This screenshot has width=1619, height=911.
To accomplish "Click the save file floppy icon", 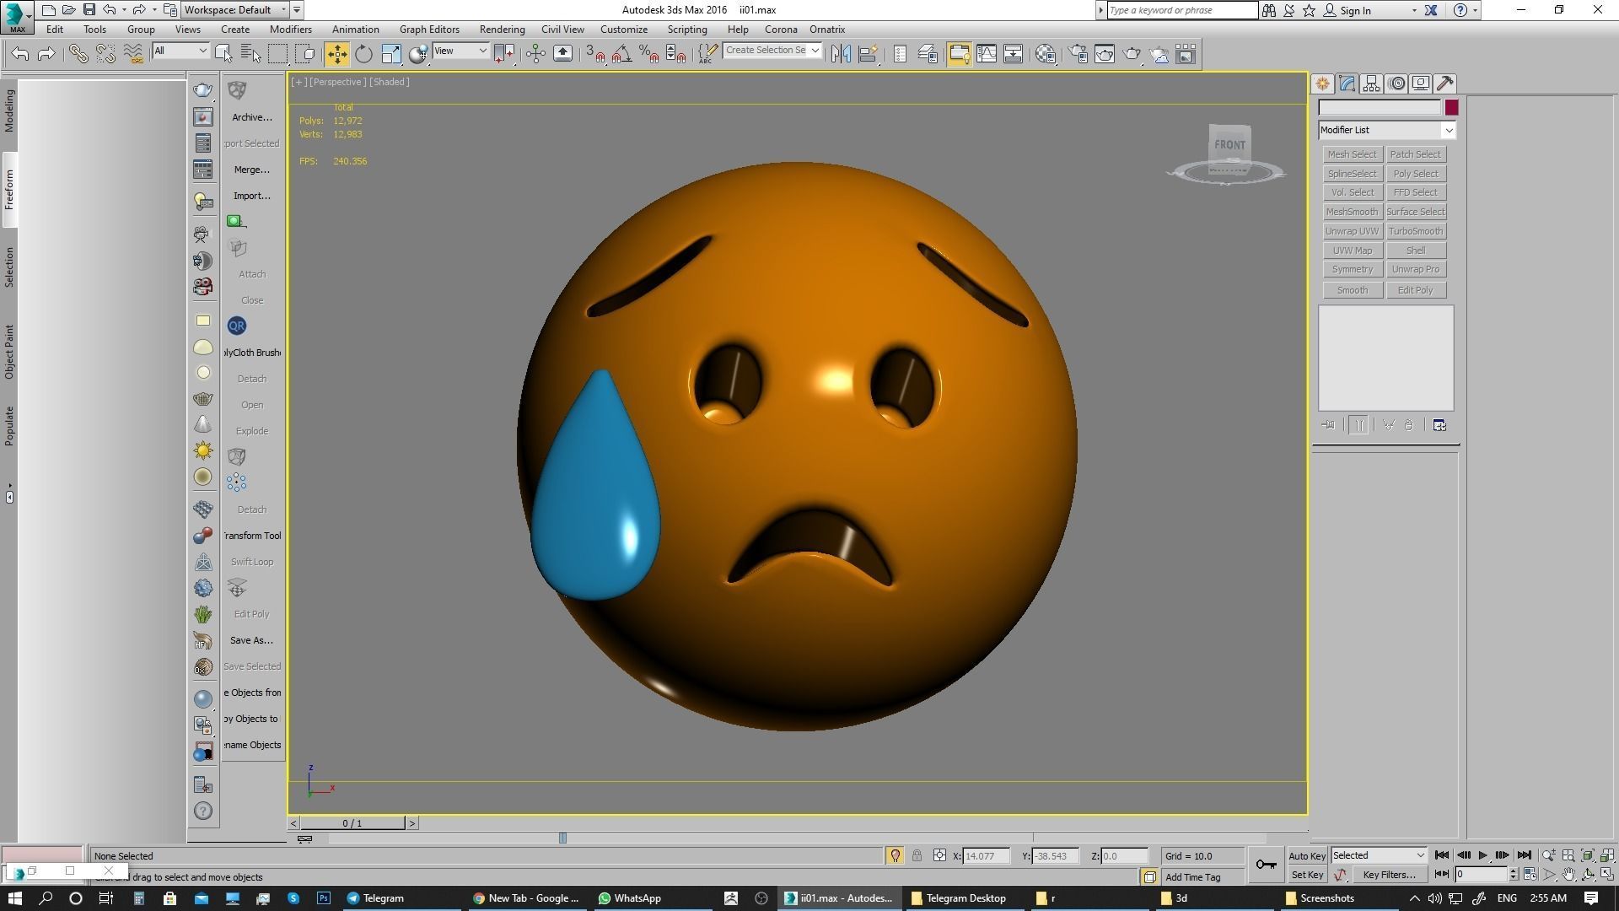I will point(89,10).
